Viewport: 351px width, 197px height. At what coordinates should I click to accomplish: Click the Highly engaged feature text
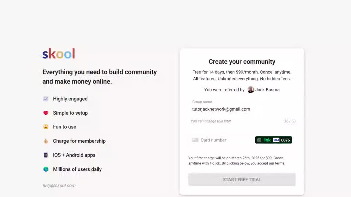click(70, 99)
